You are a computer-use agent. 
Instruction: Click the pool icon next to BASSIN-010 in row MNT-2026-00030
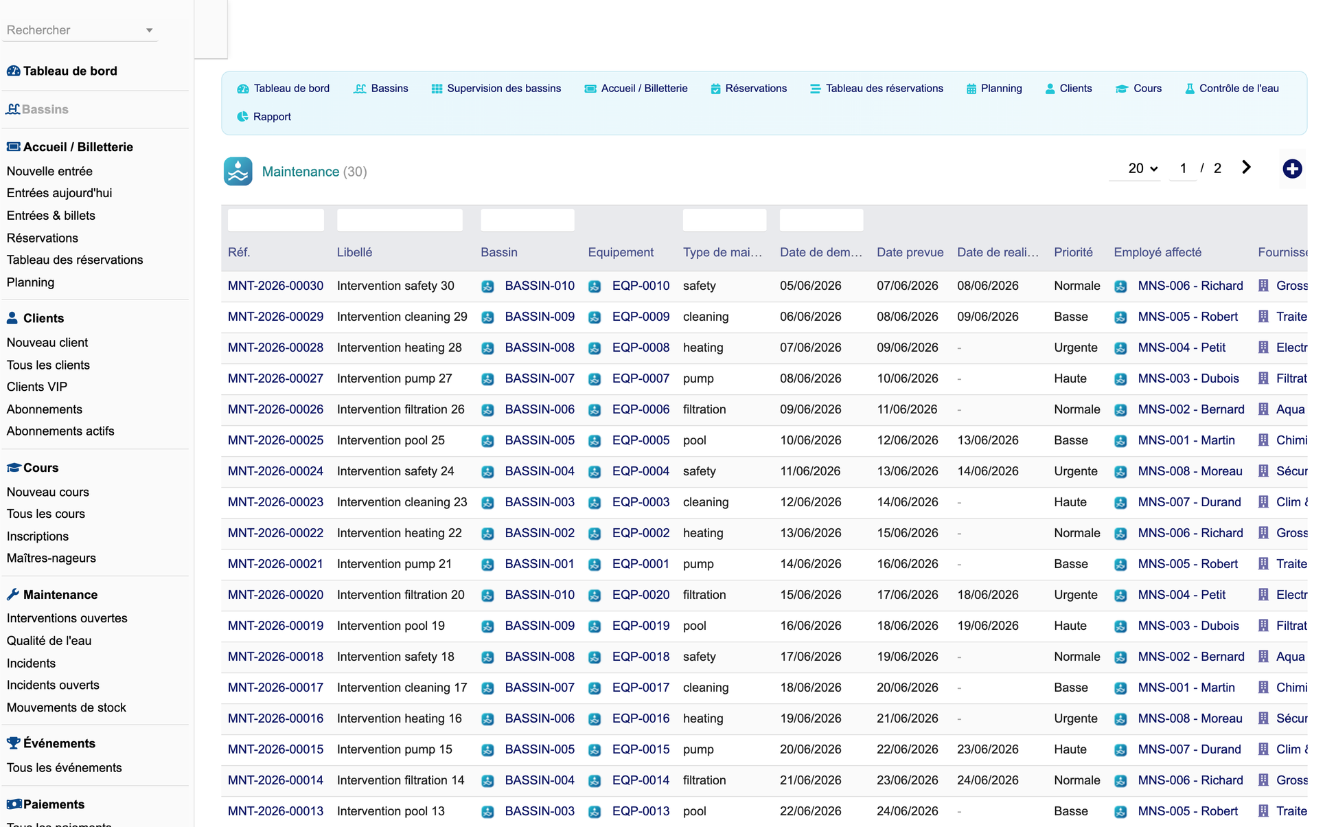click(x=487, y=286)
